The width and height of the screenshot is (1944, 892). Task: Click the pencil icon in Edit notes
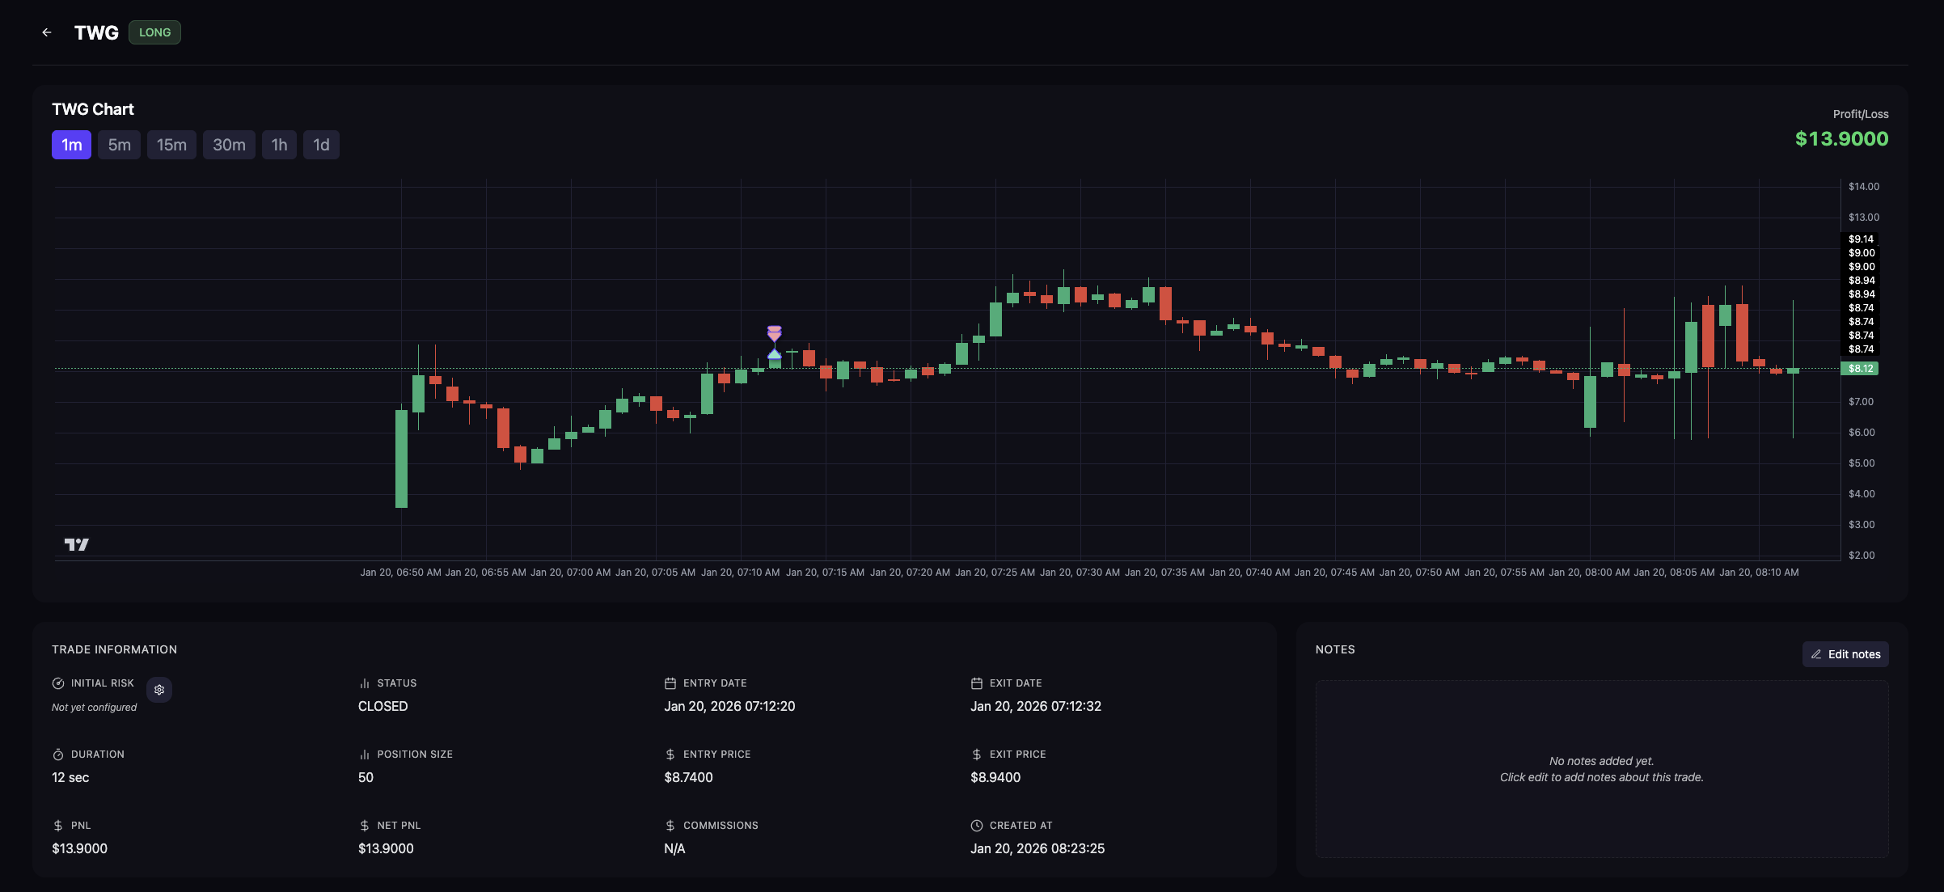1816,654
